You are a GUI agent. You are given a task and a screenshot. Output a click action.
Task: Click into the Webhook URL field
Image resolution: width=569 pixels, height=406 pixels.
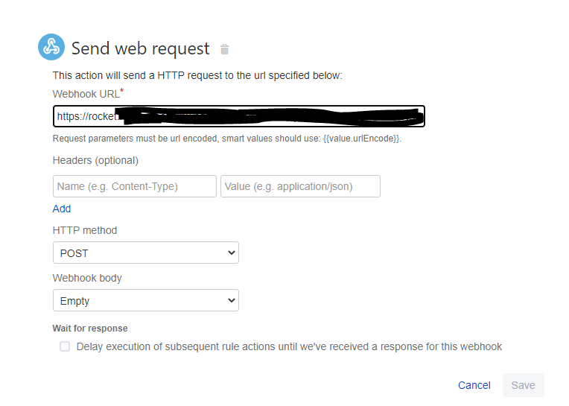point(239,116)
